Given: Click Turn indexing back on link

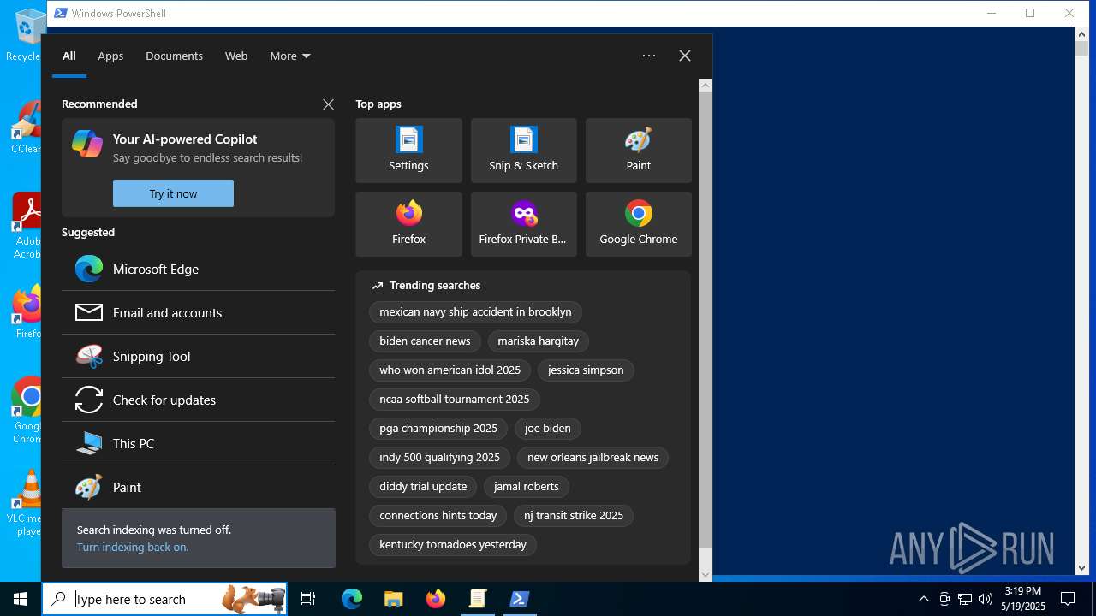Looking at the screenshot, I should point(133,547).
